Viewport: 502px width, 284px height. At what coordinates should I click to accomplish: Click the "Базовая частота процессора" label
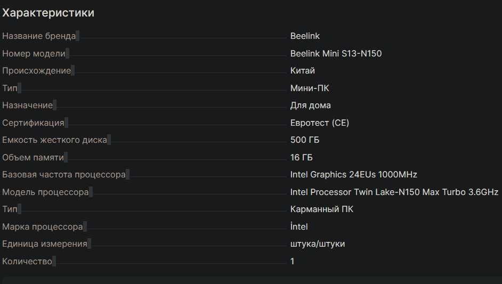(64, 175)
